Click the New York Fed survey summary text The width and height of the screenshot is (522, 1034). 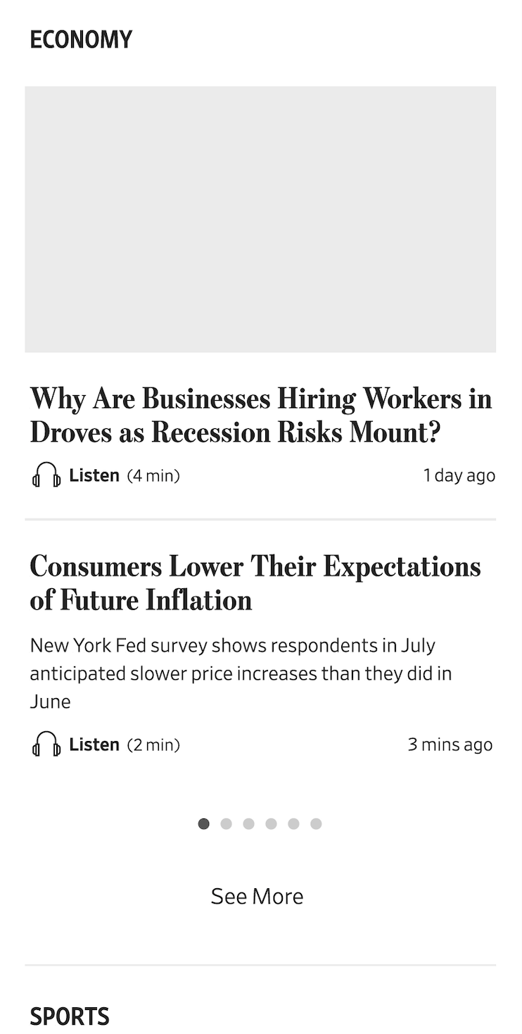pos(241,673)
